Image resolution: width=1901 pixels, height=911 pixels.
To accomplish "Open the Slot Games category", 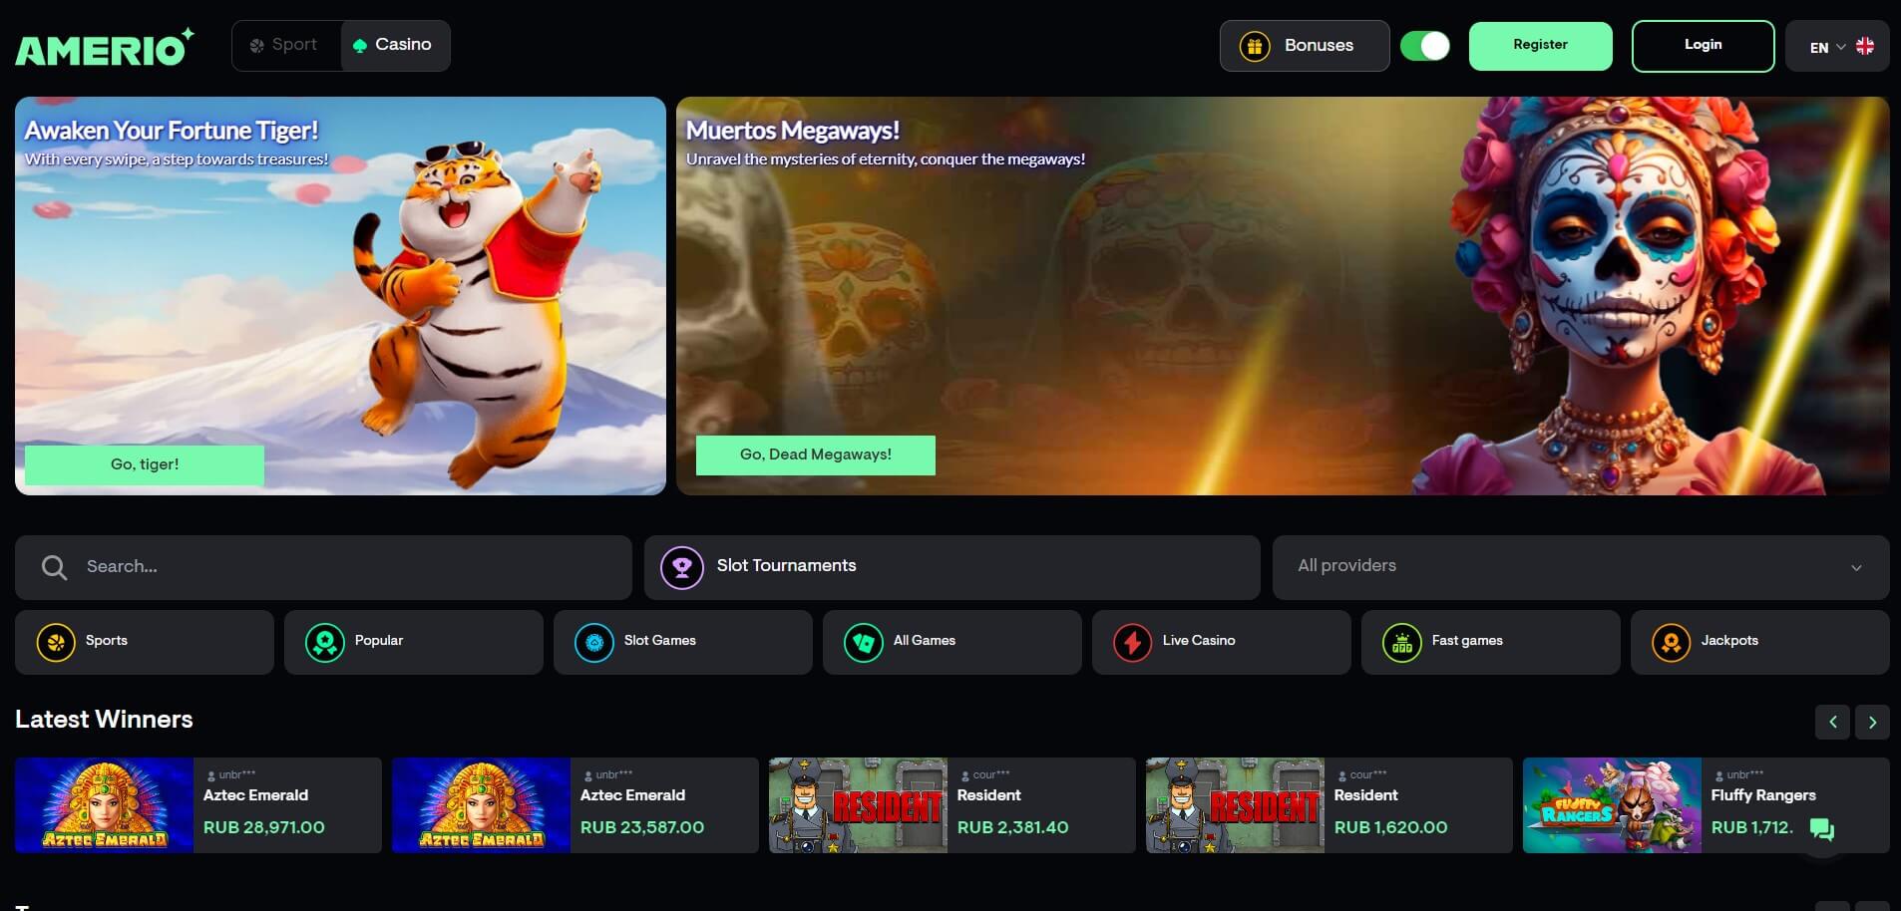I will (683, 643).
